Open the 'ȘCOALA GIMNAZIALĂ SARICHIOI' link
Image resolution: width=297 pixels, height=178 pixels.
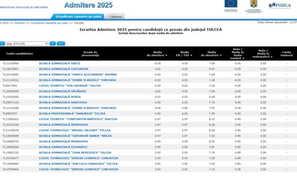tap(63, 102)
